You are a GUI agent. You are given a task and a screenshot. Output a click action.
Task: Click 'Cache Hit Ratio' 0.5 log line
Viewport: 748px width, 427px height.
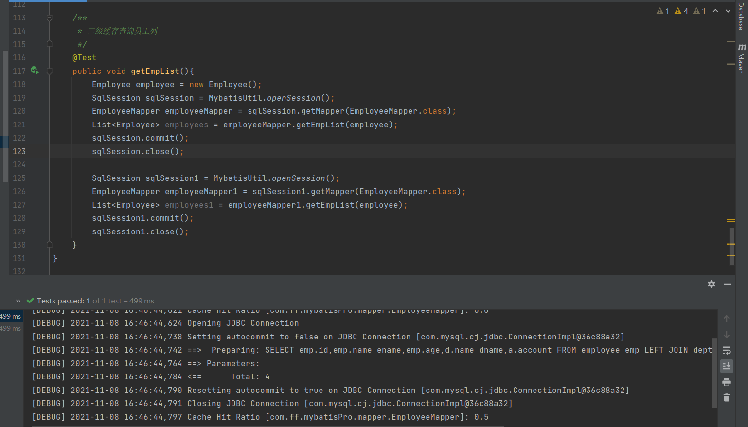[x=260, y=417]
